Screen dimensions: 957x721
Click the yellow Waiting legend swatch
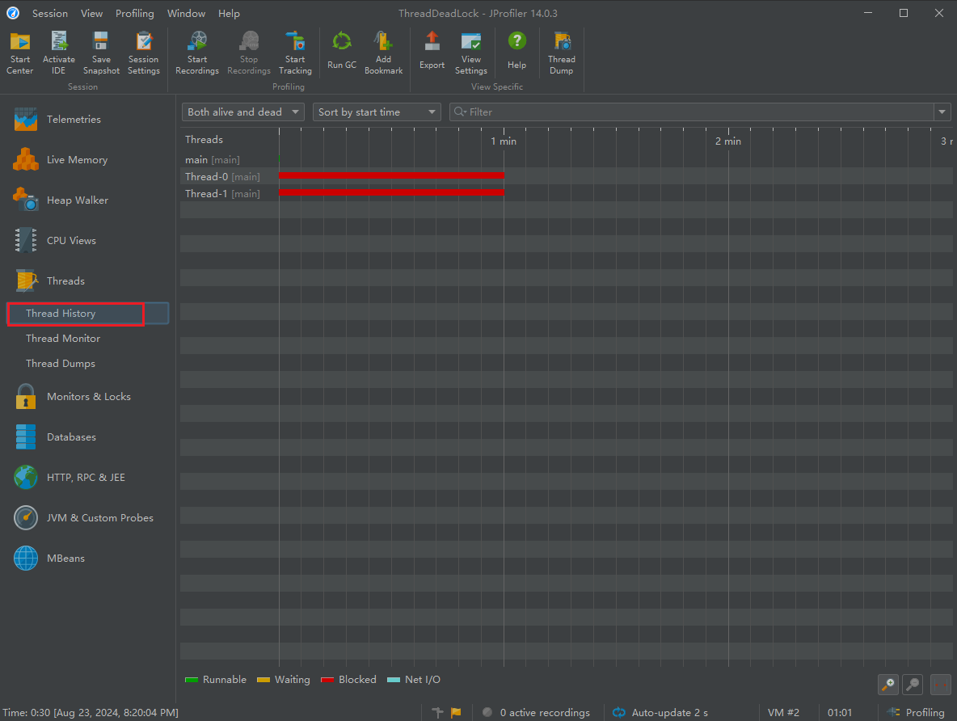[x=263, y=680]
